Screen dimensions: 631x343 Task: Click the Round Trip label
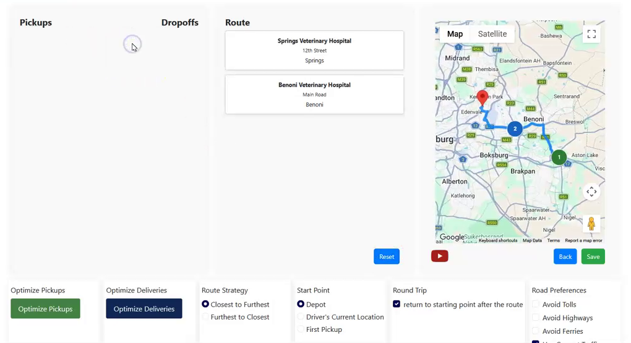(x=410, y=290)
